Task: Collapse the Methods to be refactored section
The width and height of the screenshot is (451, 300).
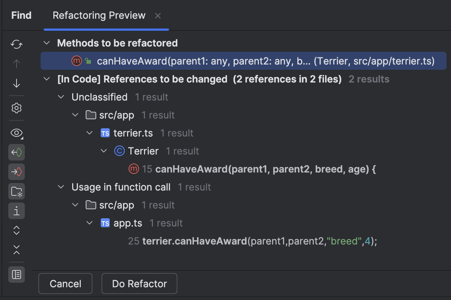Action: pyautogui.click(x=46, y=43)
